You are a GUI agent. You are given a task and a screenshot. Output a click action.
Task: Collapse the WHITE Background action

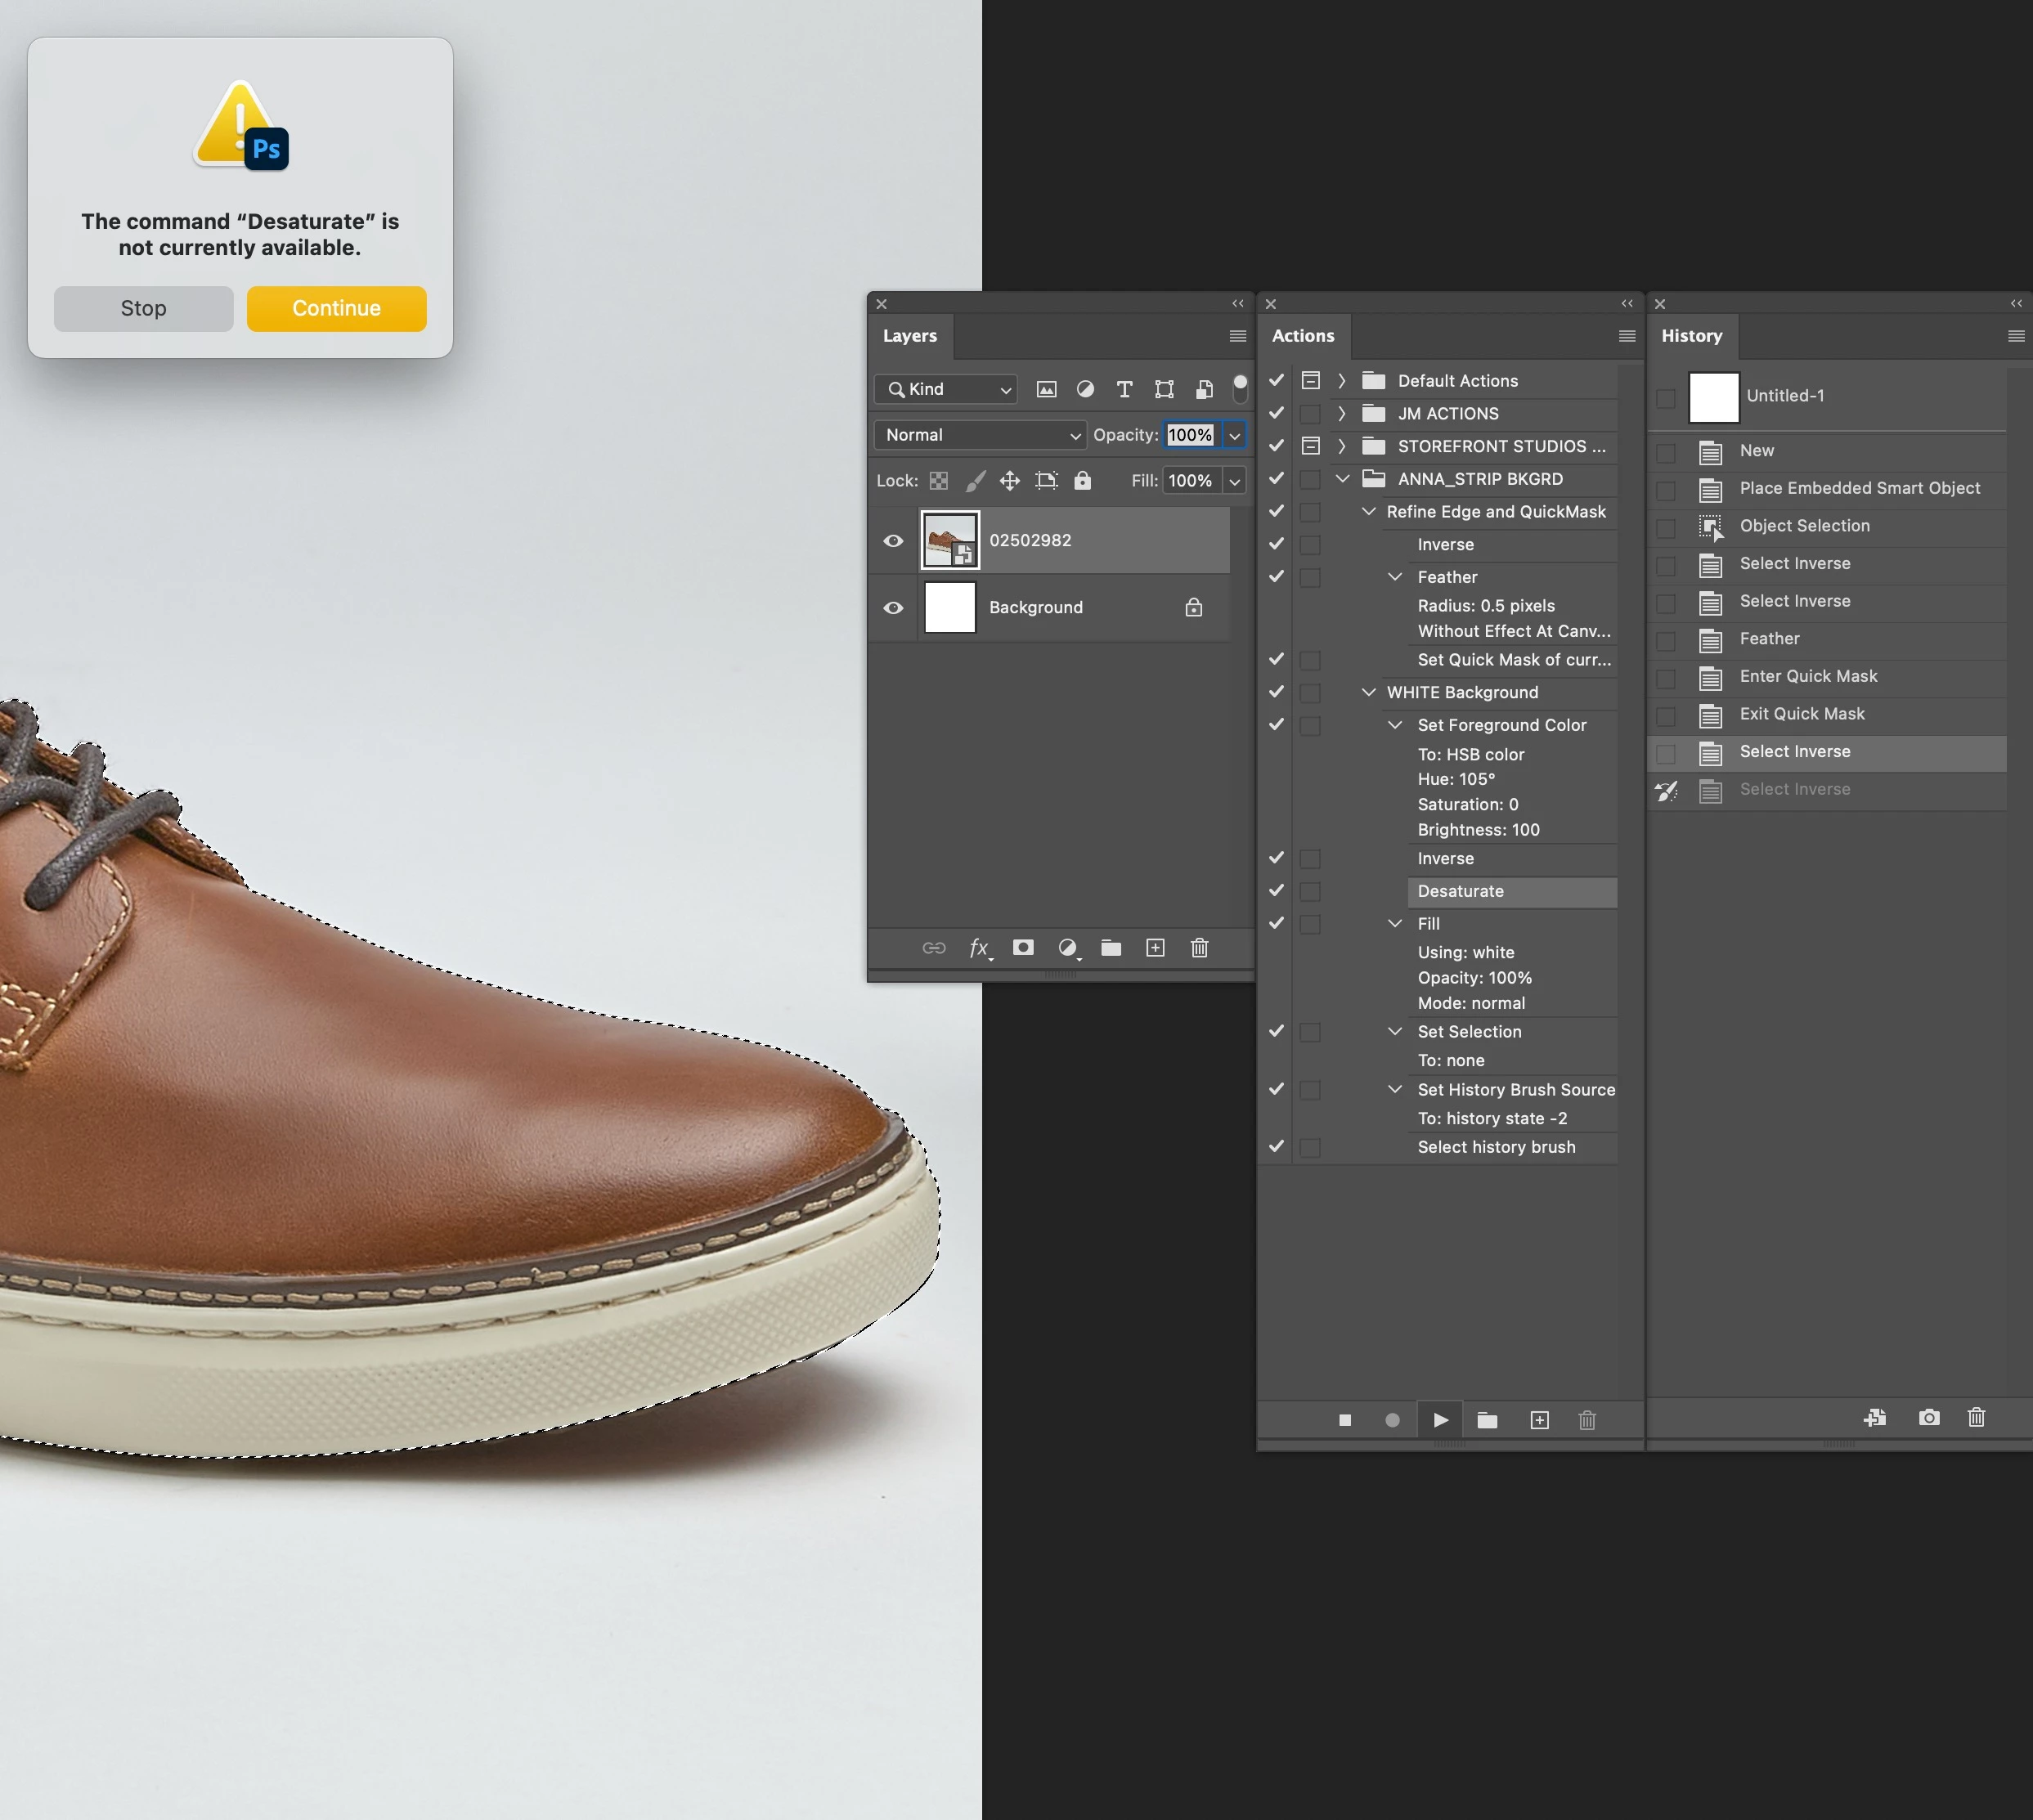click(1368, 692)
